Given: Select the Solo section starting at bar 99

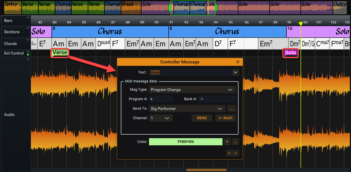Looking at the screenshot, I should tap(318, 32).
